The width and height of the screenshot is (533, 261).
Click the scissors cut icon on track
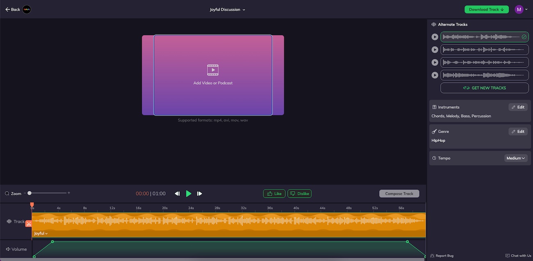point(28,223)
